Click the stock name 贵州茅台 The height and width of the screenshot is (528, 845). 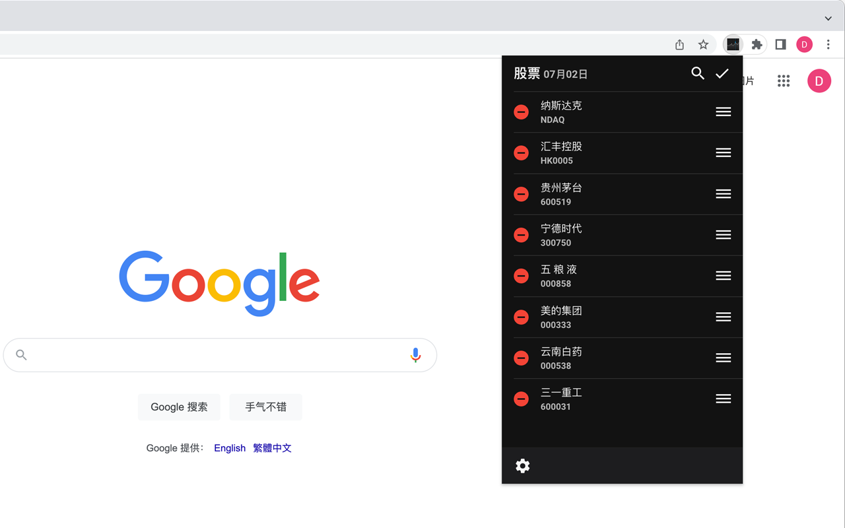click(561, 187)
